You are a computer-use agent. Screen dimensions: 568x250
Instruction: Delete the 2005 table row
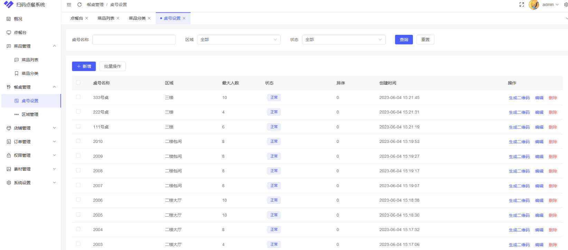point(553,215)
